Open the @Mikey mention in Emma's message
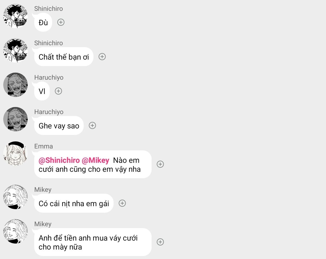 pos(95,160)
